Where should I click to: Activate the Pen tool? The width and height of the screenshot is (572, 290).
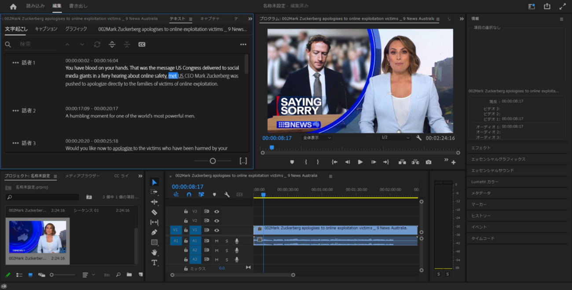pyautogui.click(x=154, y=232)
